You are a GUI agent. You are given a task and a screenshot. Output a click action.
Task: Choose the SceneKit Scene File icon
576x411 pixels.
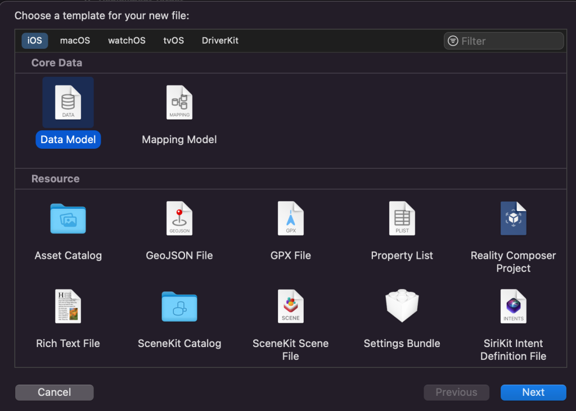point(291,306)
